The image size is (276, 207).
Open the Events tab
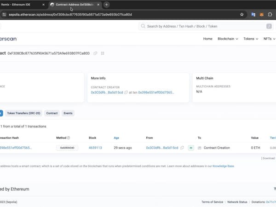pos(68,113)
